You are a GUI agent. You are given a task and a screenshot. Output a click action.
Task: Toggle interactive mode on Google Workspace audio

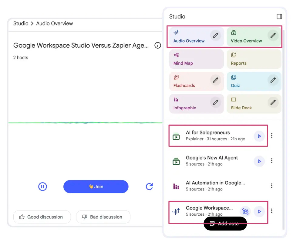[x=245, y=211]
